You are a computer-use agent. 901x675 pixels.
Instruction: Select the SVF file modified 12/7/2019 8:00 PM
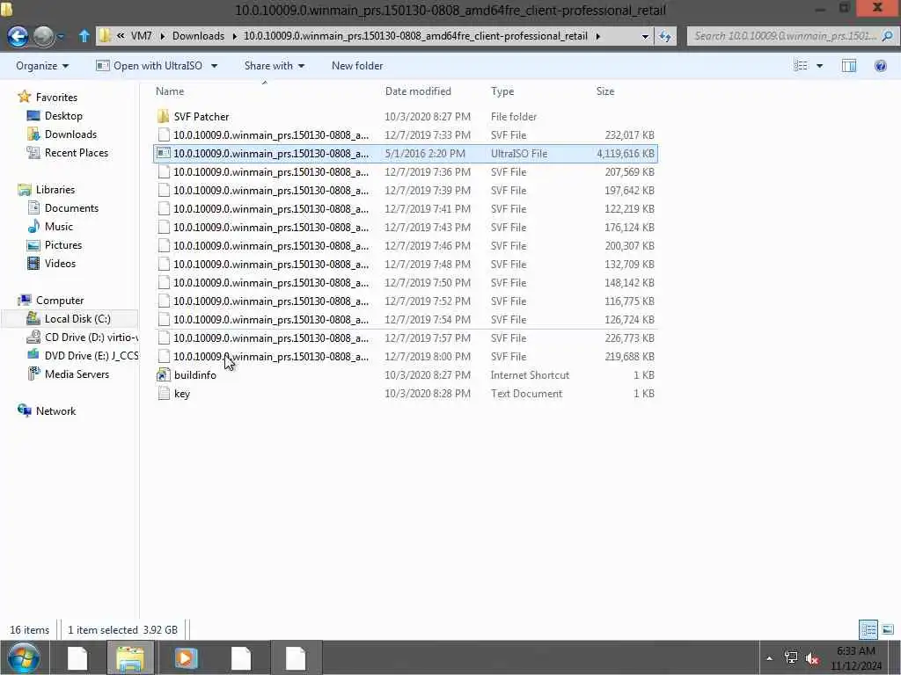405,357
